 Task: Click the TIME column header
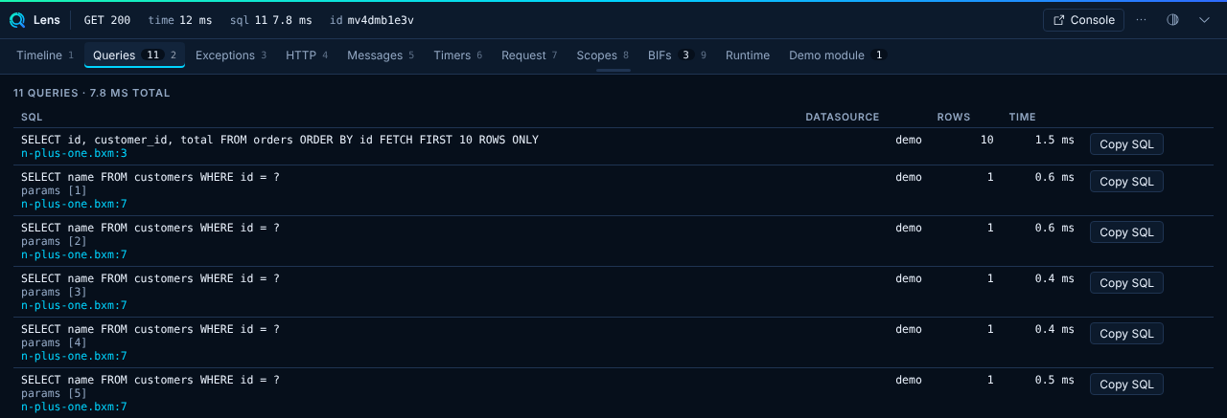point(1022,117)
